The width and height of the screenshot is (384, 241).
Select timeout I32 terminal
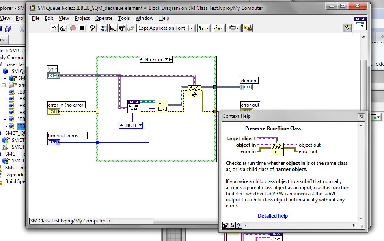(54, 142)
